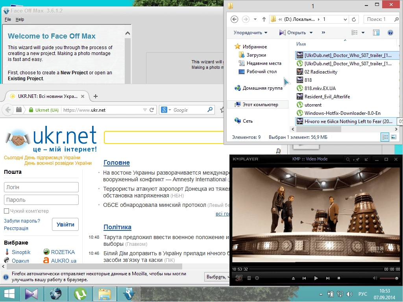Reload the ukr.net page

[x=152, y=110]
